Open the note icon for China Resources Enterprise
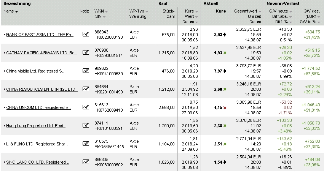Viewport: 324px width, 172px height. pos(86,89)
